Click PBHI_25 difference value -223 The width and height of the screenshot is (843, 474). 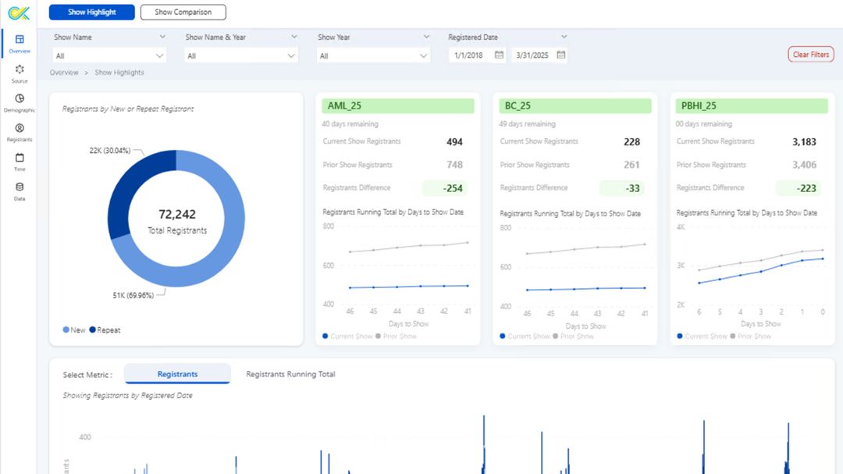pos(806,188)
